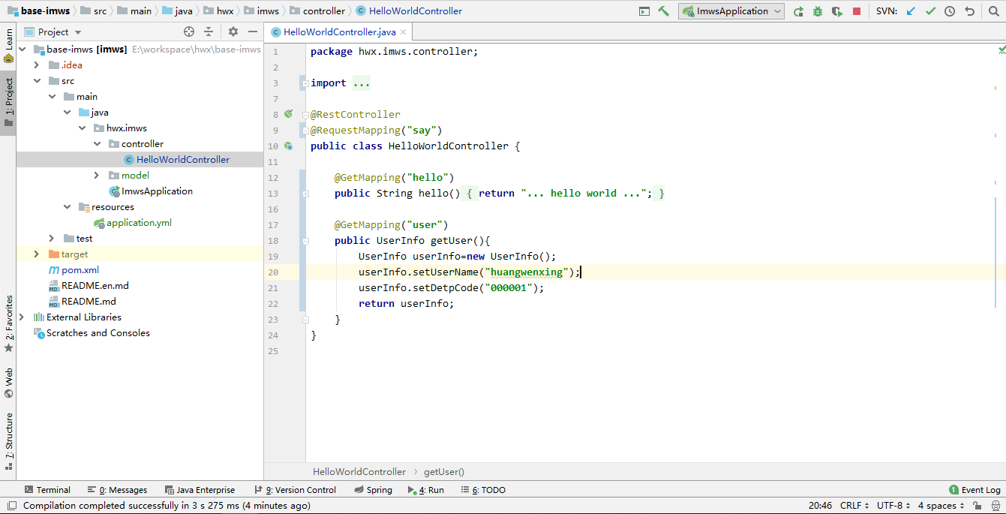This screenshot has height=514, width=1006.
Task: Show SVN history clock icon
Action: point(950,11)
